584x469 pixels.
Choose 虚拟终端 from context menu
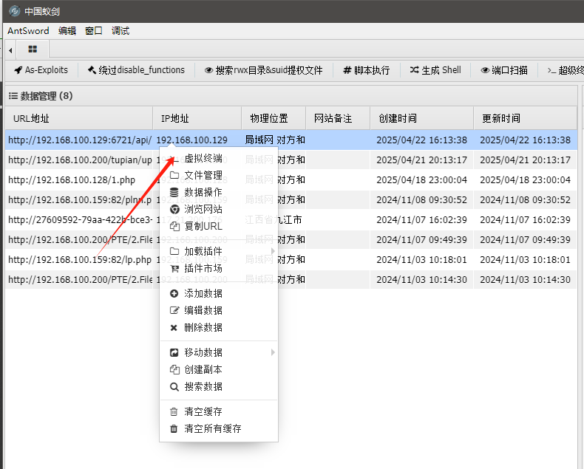(219, 158)
